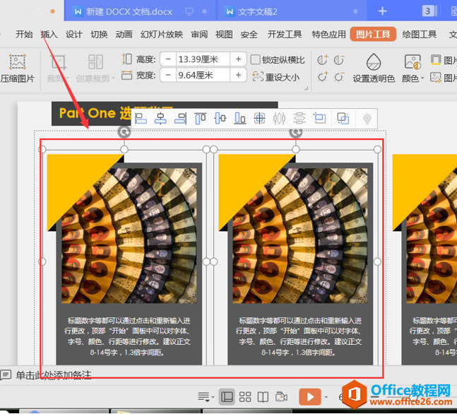Switch to reading view book icon

pos(263,396)
